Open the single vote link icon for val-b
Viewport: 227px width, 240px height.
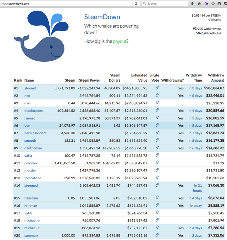point(157,212)
